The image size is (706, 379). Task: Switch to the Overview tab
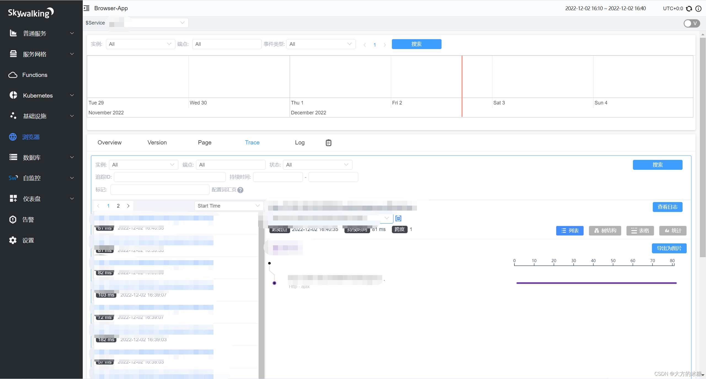(x=109, y=143)
